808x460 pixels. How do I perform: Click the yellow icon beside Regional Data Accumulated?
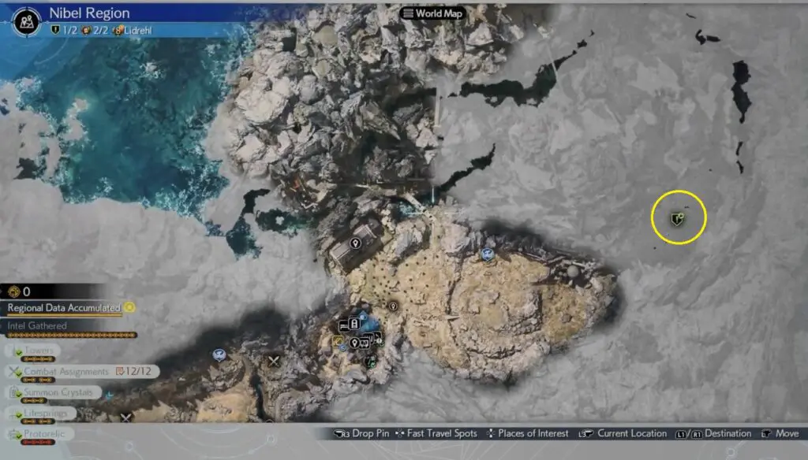[x=129, y=307]
